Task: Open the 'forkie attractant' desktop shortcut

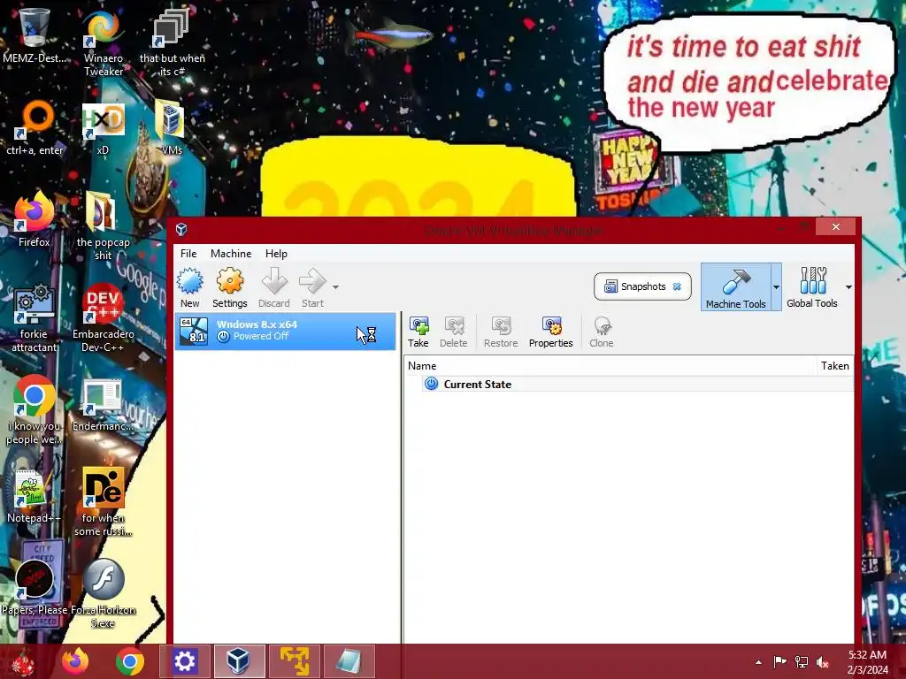Action: coord(35,318)
